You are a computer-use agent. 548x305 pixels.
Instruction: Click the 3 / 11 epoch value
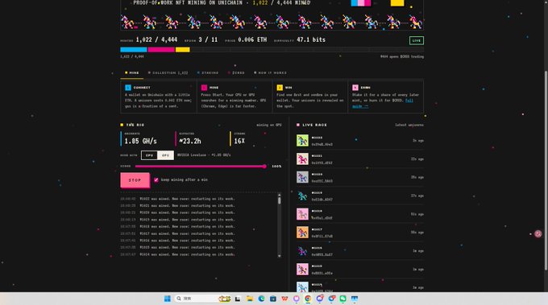pyautogui.click(x=208, y=39)
